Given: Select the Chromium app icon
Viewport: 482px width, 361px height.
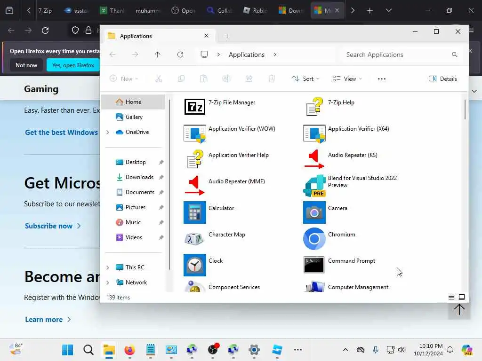Looking at the screenshot, I should click(314, 239).
